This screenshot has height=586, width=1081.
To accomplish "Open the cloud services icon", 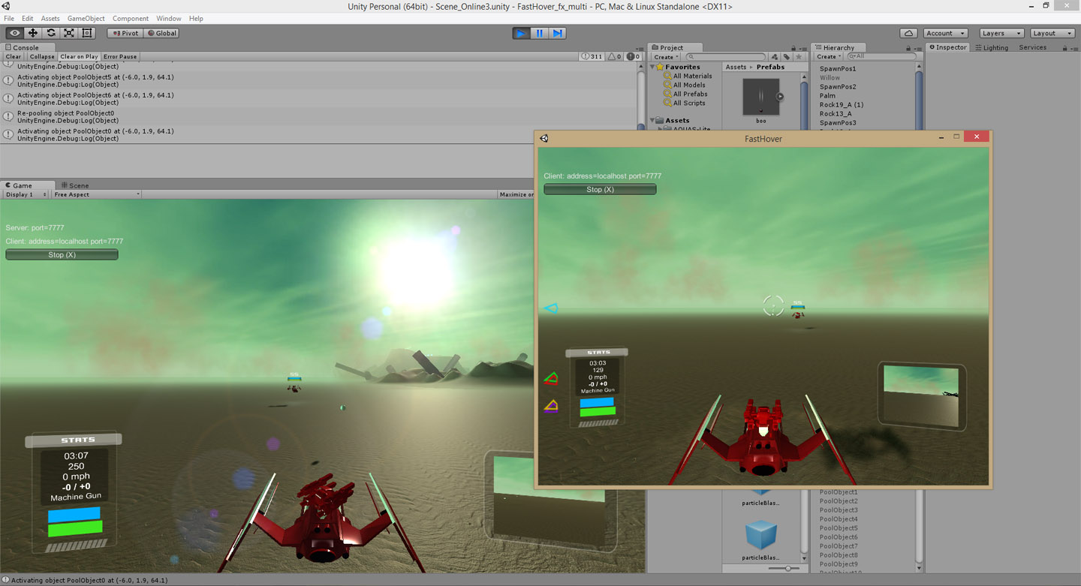I will click(908, 33).
